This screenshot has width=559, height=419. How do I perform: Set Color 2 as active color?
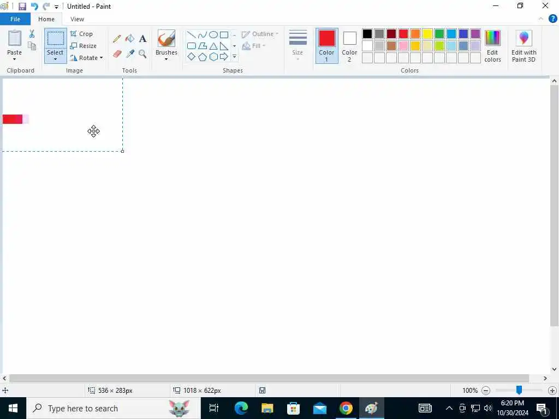349,46
